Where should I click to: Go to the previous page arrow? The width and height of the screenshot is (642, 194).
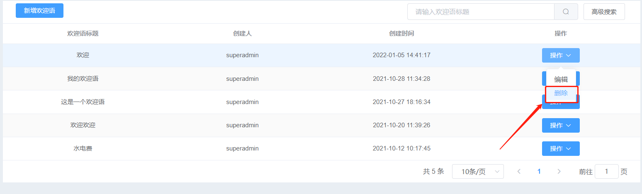click(519, 171)
